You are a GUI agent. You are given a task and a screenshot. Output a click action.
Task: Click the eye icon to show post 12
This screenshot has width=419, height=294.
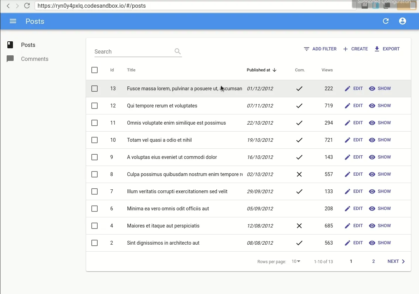[372, 105]
